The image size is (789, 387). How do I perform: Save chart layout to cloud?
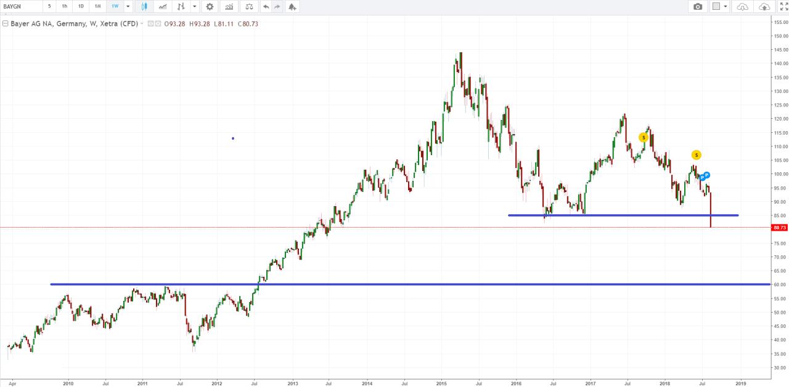[764, 7]
